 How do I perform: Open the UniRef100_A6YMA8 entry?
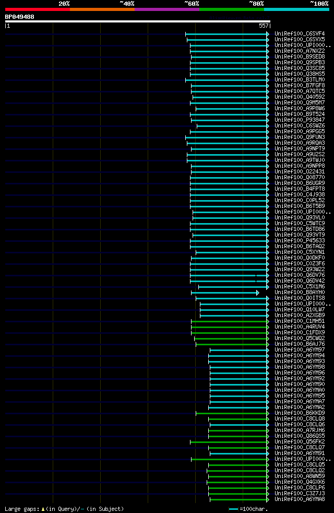(x=300, y=499)
